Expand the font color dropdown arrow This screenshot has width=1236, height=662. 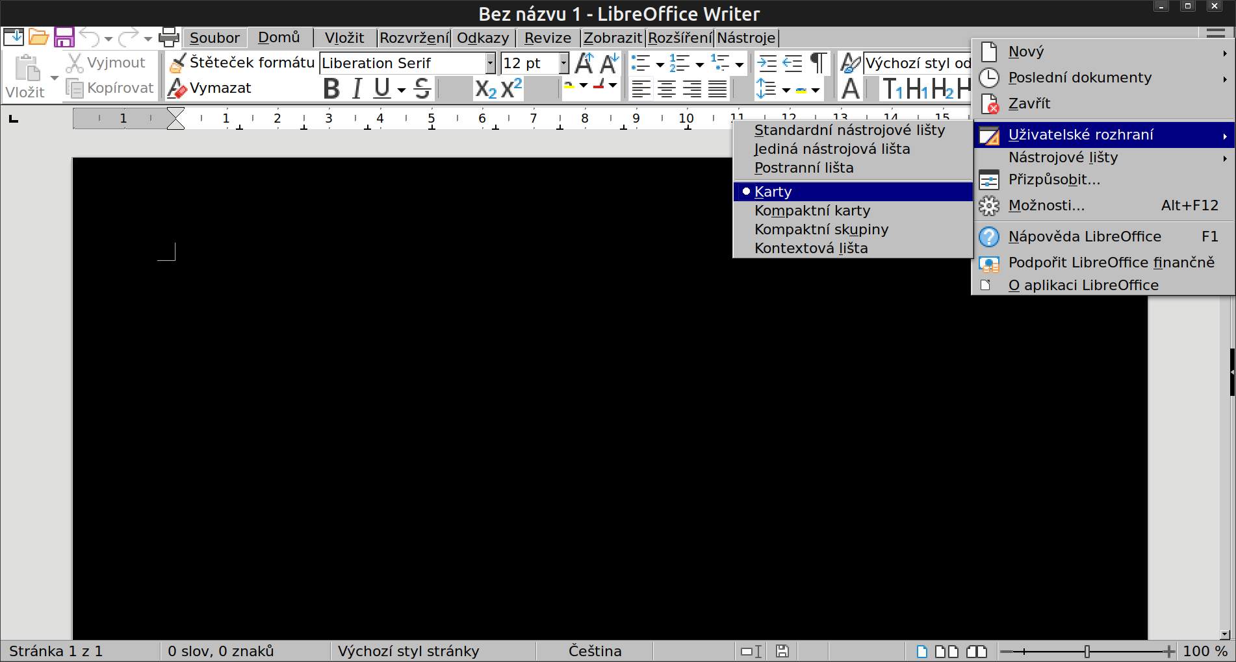pos(613,86)
